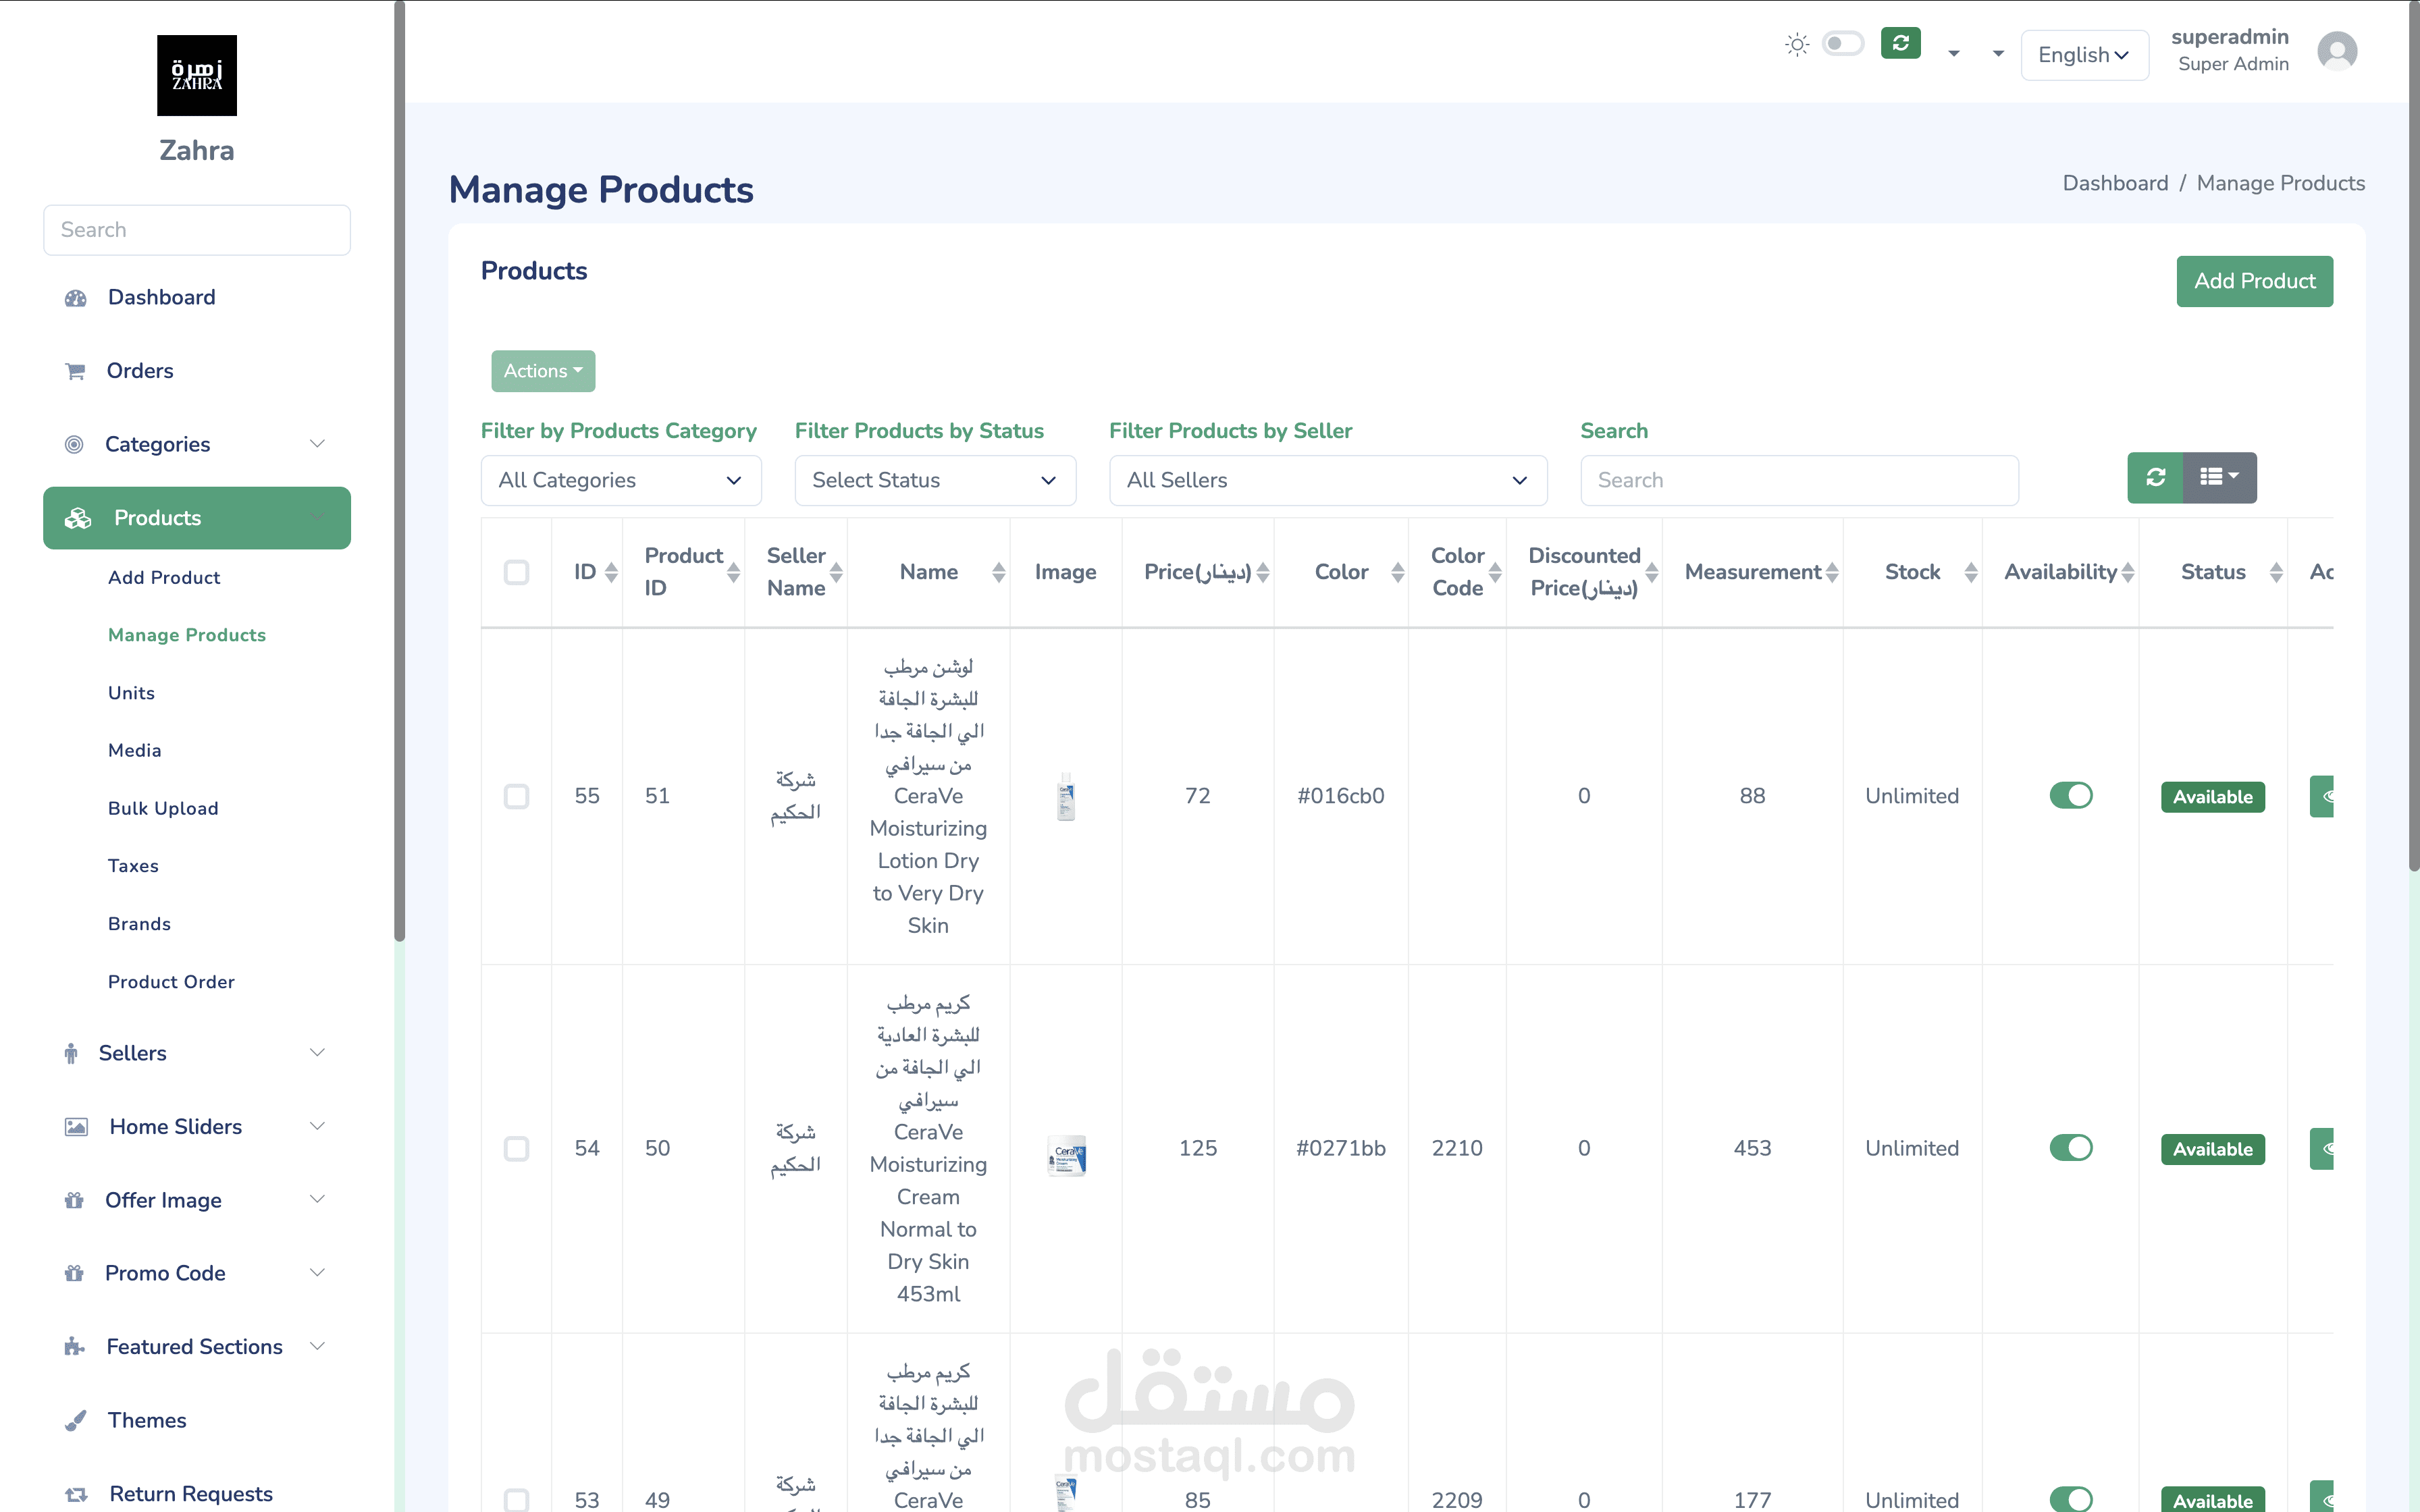Click the Orders cart icon
Screen dimensions: 2420x1512
75,371
